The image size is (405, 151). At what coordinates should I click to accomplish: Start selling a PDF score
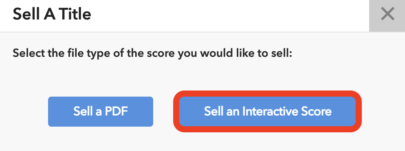click(101, 111)
